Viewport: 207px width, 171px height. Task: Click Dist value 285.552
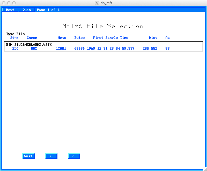coord(150,49)
